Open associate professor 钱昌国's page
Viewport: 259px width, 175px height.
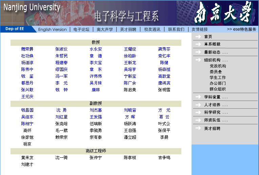coord(27,110)
